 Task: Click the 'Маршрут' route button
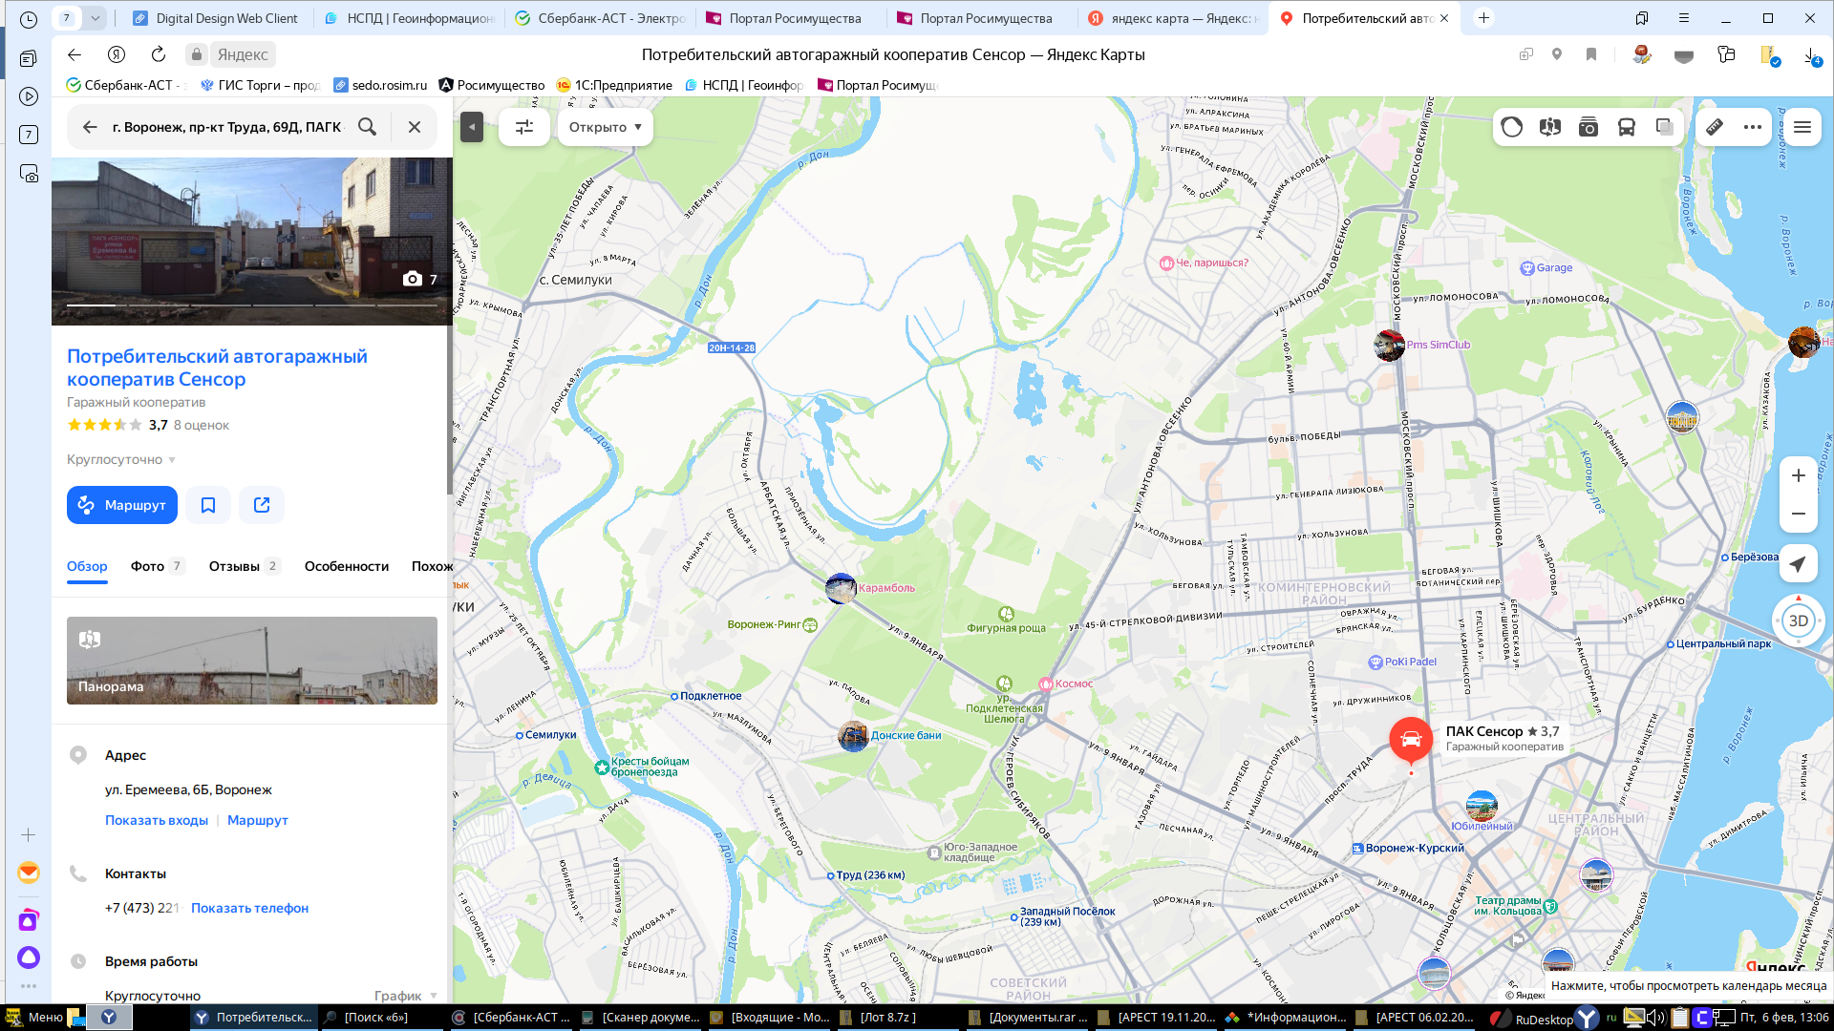[x=122, y=505]
